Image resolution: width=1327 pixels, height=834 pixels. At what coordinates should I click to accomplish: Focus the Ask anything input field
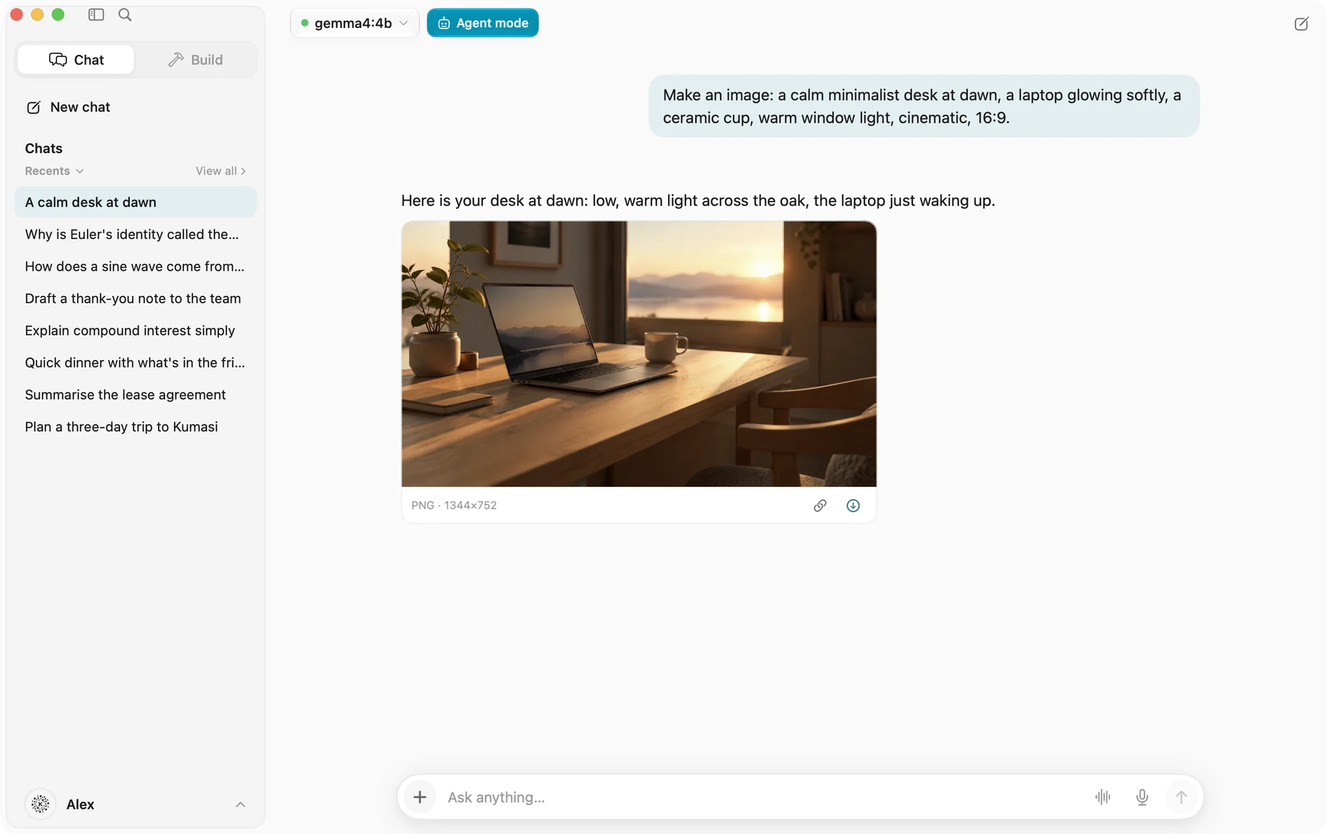tap(763, 797)
